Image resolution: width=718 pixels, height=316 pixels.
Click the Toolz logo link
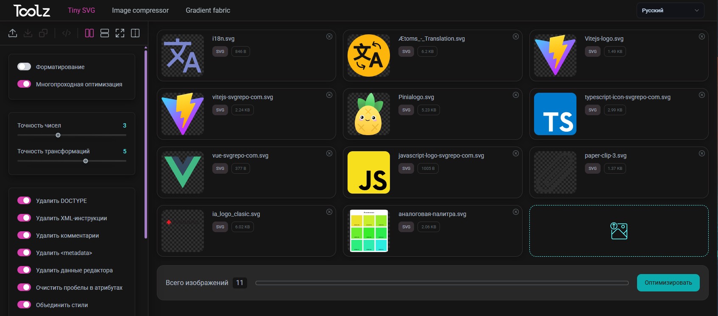click(x=32, y=11)
